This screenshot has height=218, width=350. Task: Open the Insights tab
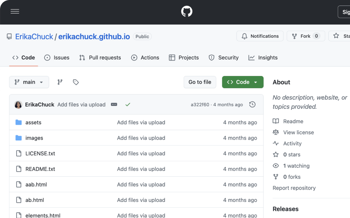coord(263,57)
